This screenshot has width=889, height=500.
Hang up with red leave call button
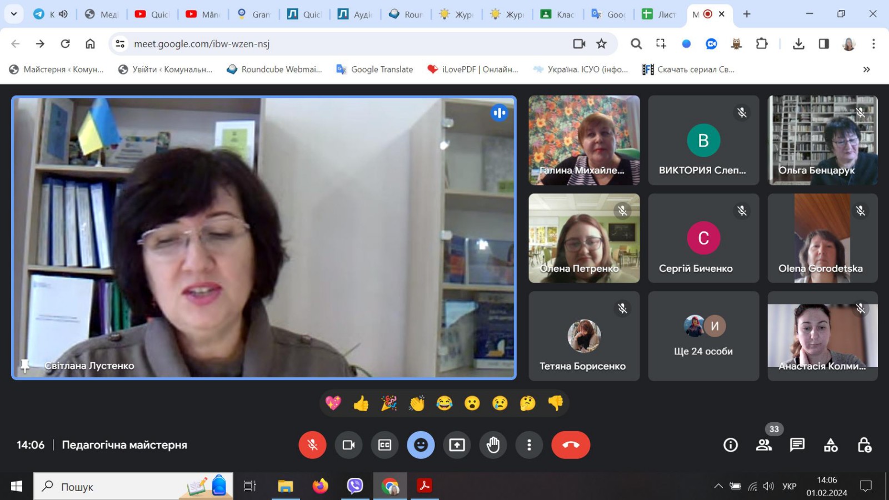click(571, 445)
